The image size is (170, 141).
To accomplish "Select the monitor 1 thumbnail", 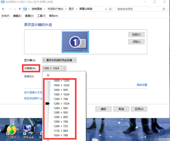I will click(x=75, y=42).
